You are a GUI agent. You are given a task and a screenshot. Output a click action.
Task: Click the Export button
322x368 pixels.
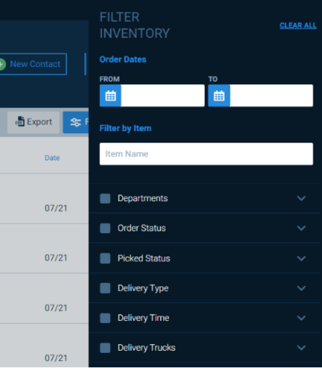click(33, 122)
